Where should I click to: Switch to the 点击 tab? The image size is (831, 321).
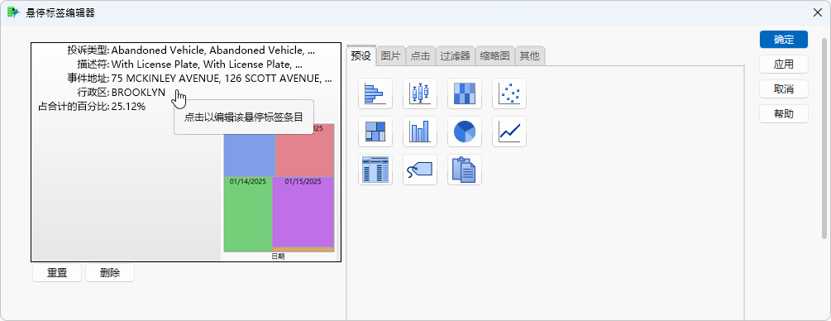click(x=420, y=55)
